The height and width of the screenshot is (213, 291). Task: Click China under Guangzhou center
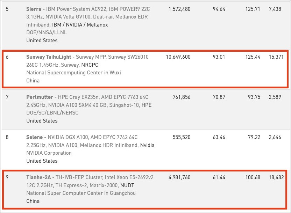pos(33,201)
